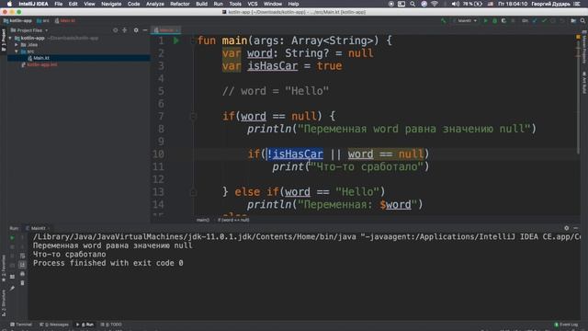Open macOS Spotlight search in menu bar
The width and height of the screenshot is (588, 331).
coord(413,4)
